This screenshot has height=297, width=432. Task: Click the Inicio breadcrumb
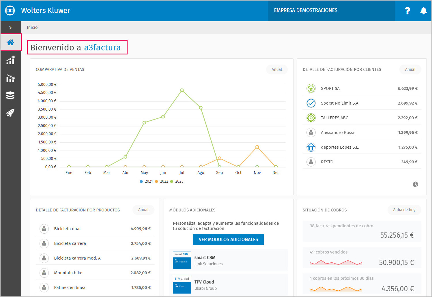pos(32,27)
